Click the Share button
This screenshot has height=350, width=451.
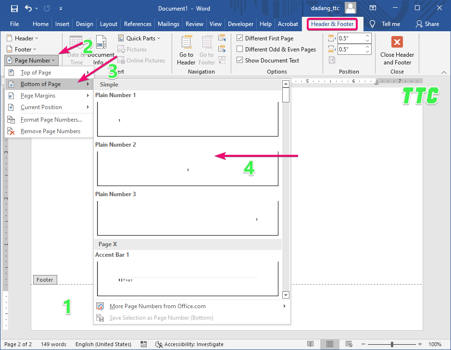coord(427,24)
